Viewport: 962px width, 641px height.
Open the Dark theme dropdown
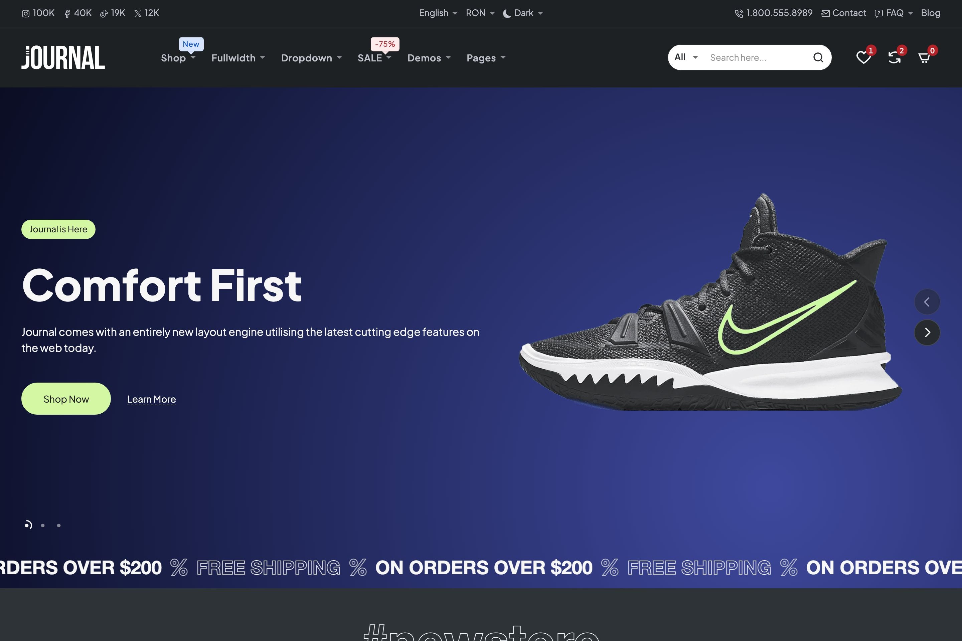tap(523, 13)
